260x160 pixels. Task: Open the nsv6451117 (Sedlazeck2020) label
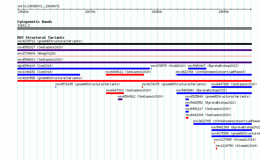[208, 109]
